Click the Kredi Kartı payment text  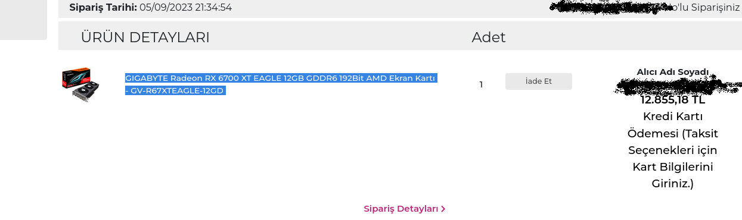pyautogui.click(x=673, y=116)
